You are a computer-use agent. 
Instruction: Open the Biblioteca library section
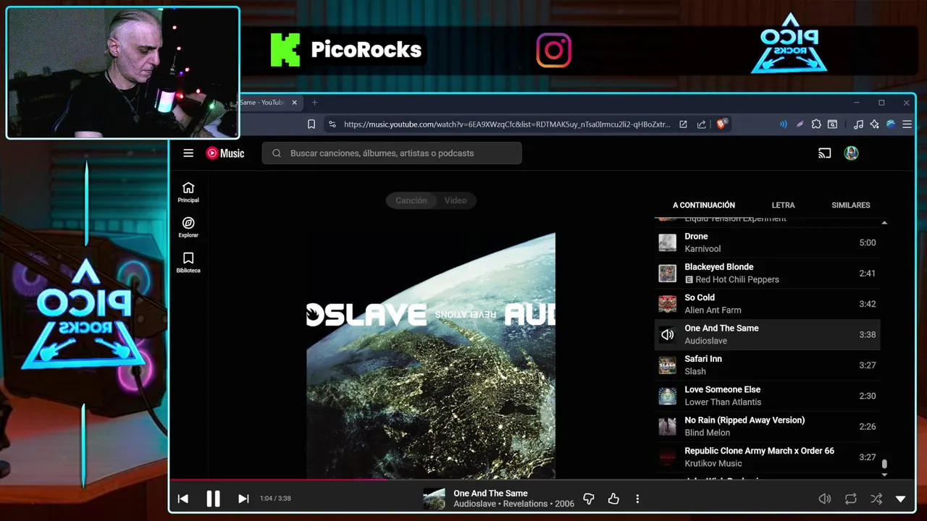[188, 262]
